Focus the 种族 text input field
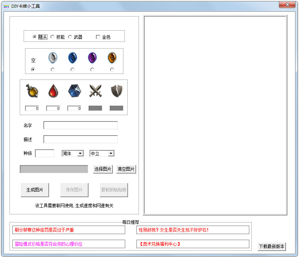 pos(45,153)
